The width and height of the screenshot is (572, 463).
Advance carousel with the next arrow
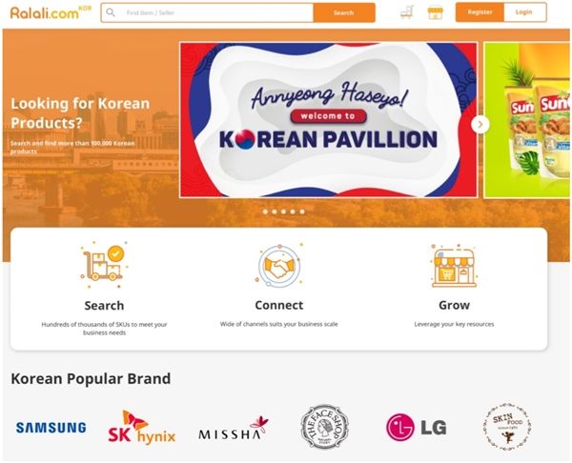point(480,125)
